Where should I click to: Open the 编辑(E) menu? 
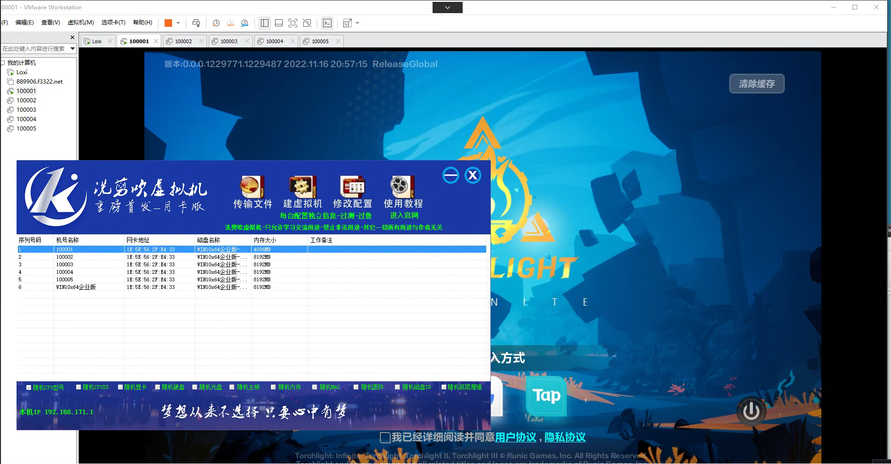(24, 23)
